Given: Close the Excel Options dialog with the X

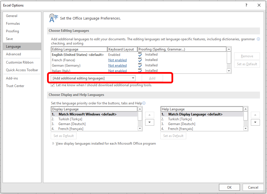Looking at the screenshot, I should point(259,5).
